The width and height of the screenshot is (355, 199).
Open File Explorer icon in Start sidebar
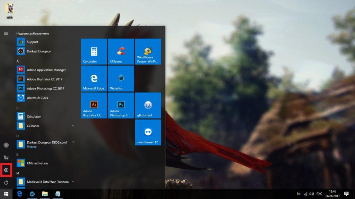click(x=6, y=158)
